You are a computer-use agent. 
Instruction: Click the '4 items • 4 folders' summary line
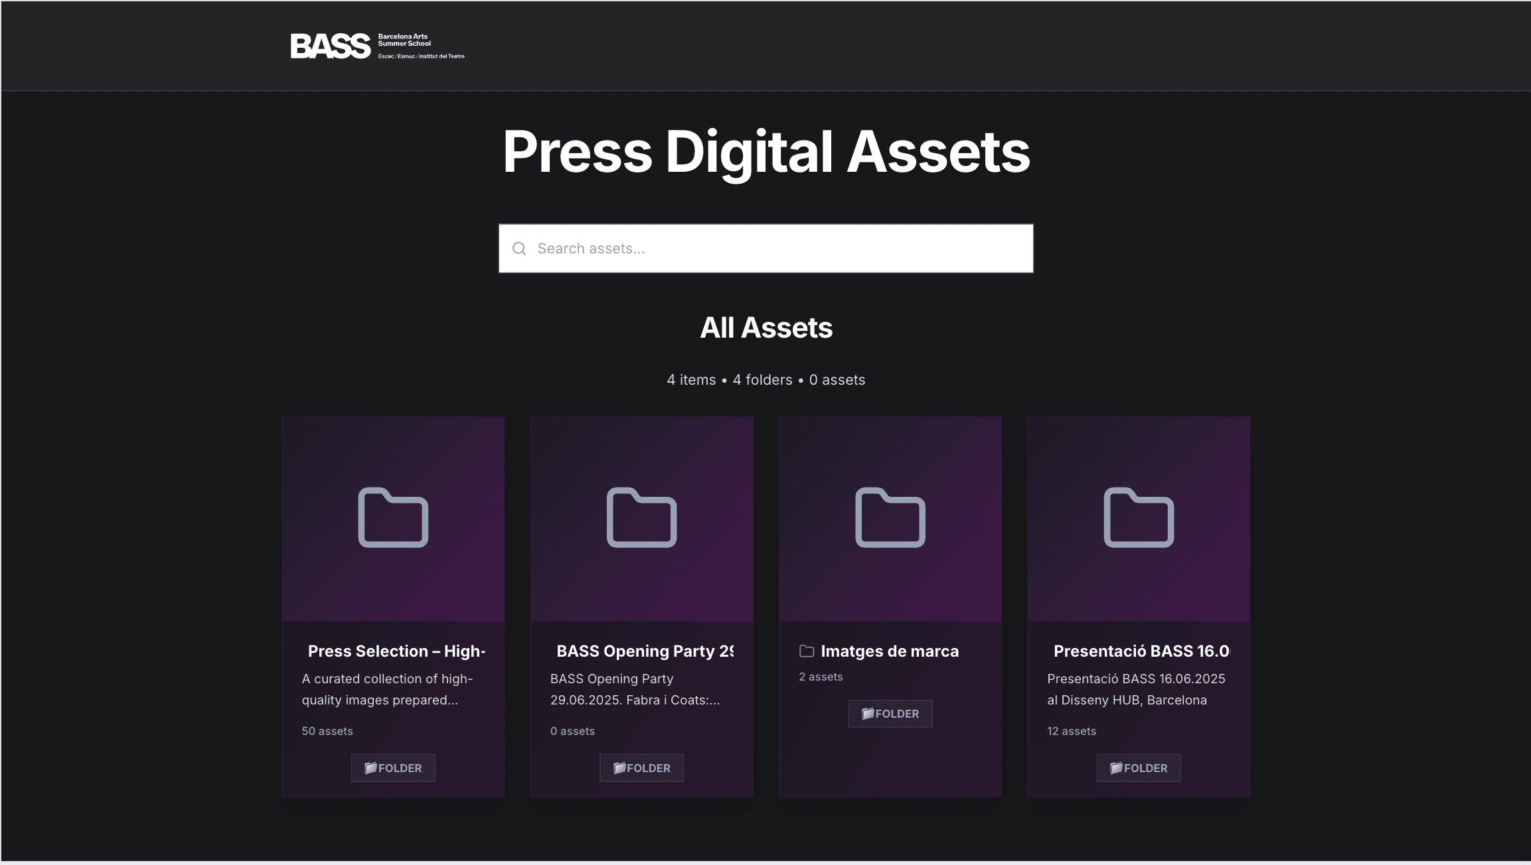point(765,380)
